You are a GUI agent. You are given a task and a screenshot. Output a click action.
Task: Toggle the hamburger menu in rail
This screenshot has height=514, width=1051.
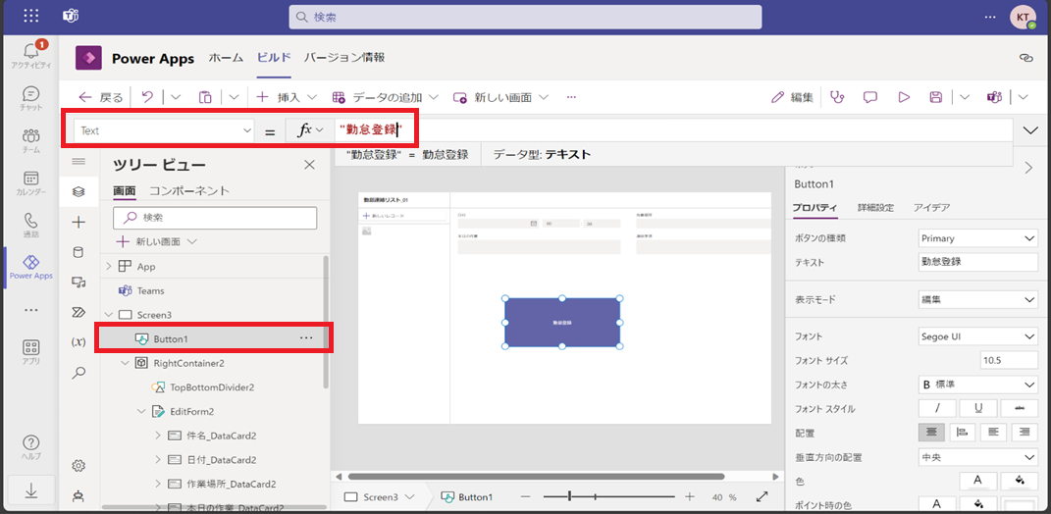click(x=79, y=162)
